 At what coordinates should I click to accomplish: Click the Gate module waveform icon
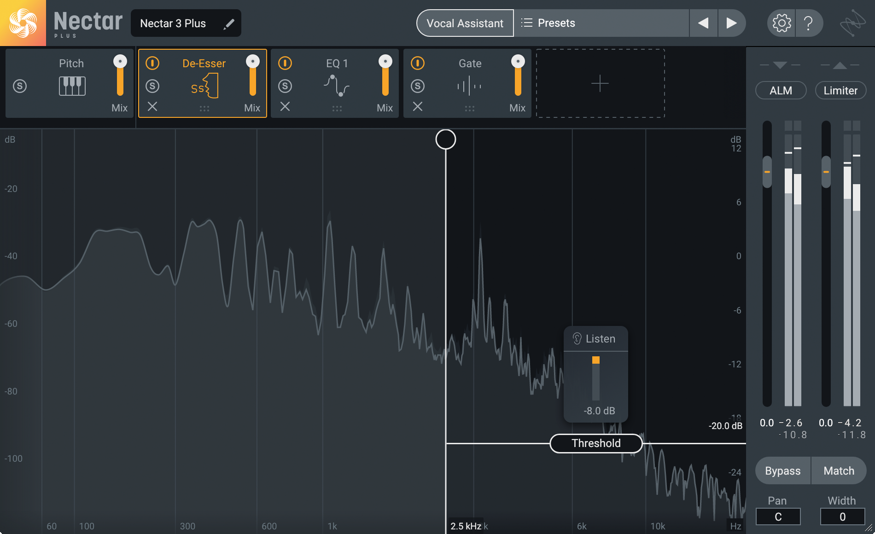tap(469, 86)
